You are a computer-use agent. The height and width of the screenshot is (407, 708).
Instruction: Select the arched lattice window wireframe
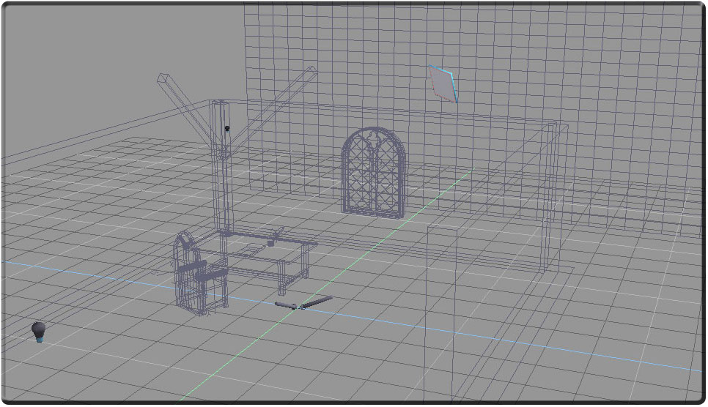373,172
